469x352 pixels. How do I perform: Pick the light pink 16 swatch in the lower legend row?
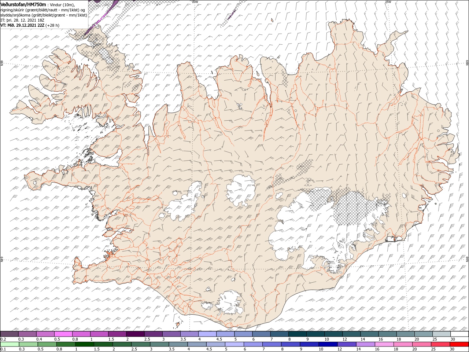[x=384, y=344]
